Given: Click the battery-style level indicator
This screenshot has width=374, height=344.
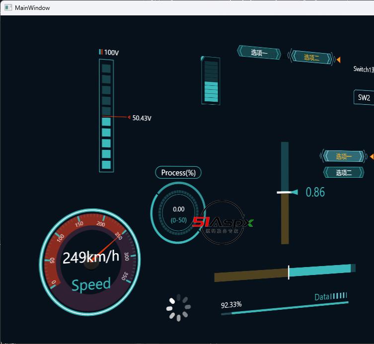Looking at the screenshot, I should (211, 80).
